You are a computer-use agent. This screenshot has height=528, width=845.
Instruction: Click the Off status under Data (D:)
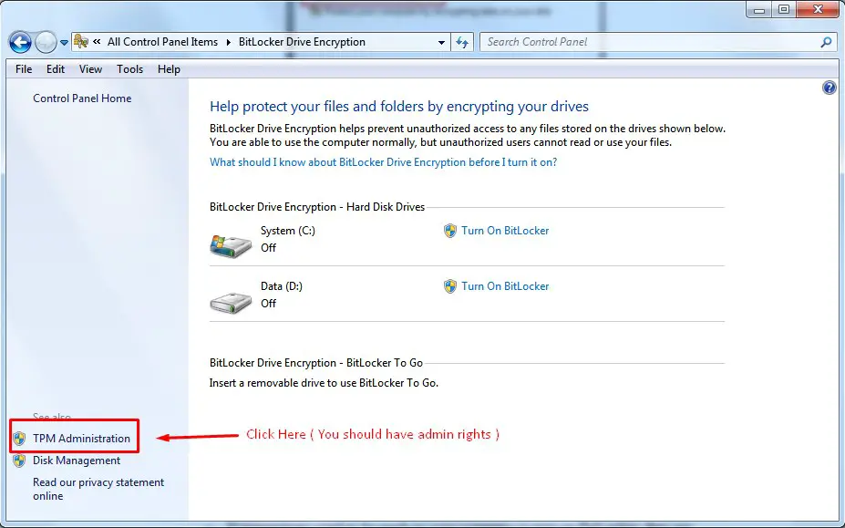268,304
